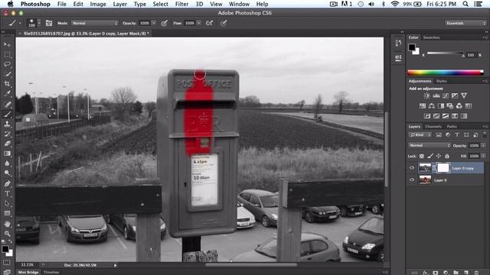Click the foreground color swatch in toolbox

pyautogui.click(x=5, y=249)
